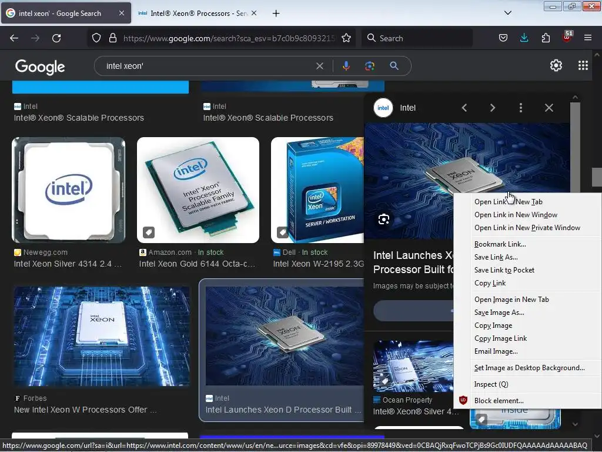The width and height of the screenshot is (602, 452).
Task: Click the site security padlock icon
Action: pos(112,38)
